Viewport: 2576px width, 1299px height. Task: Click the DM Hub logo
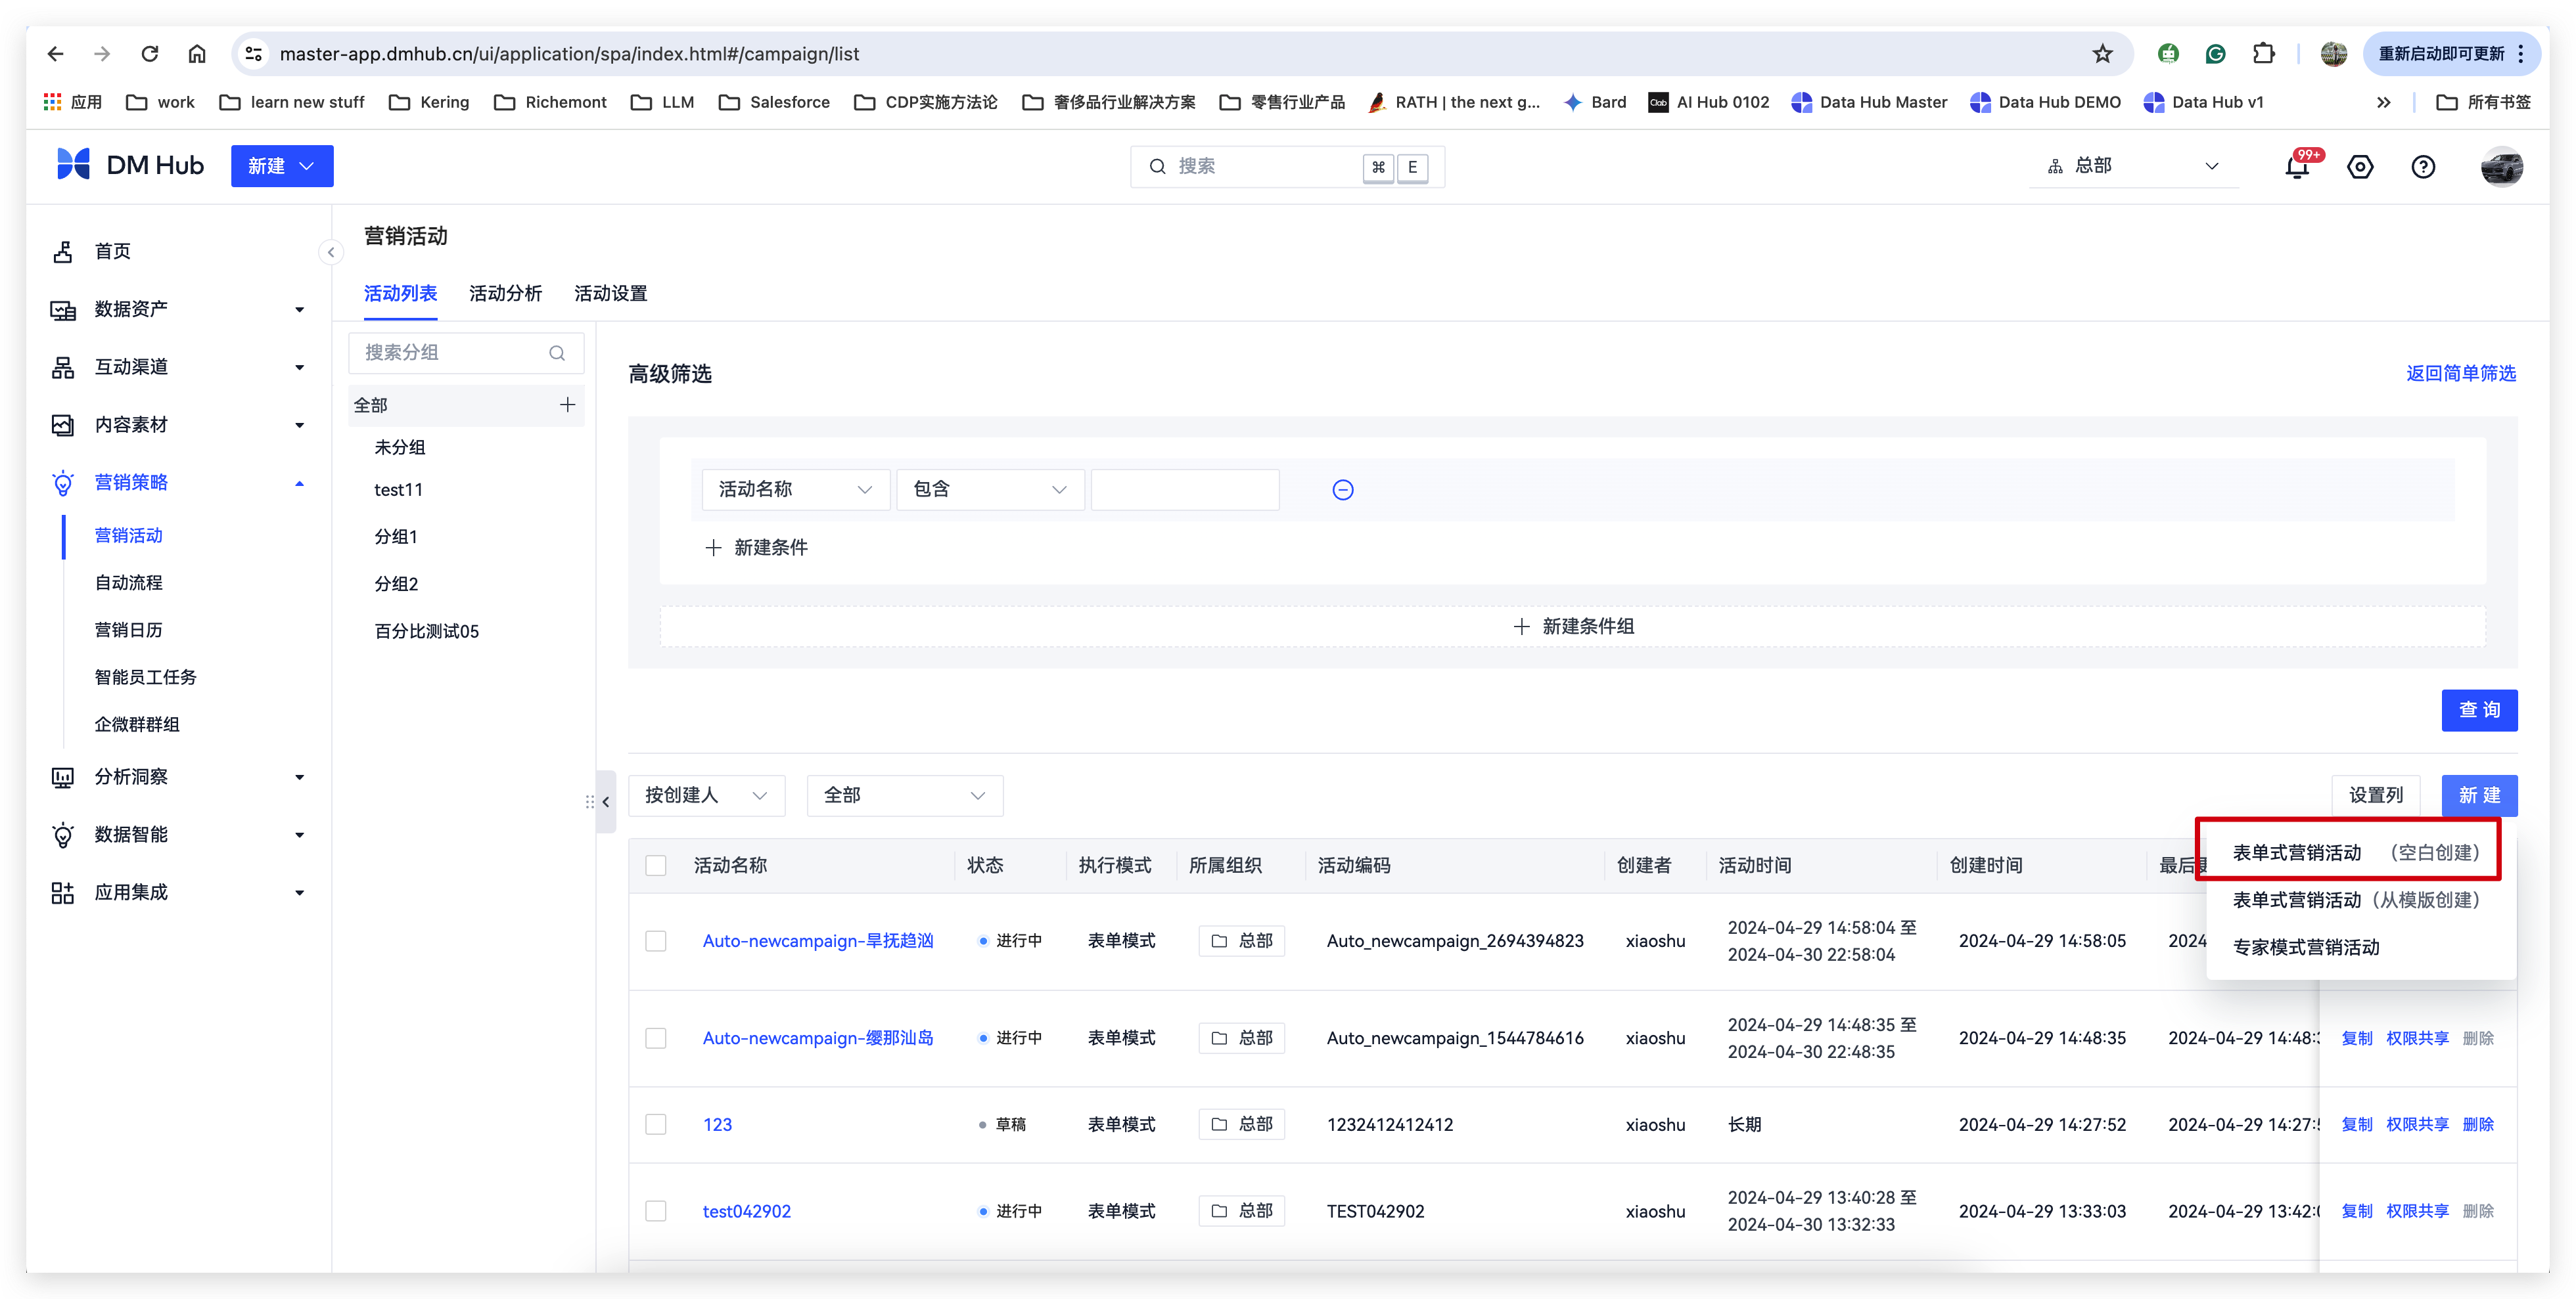point(130,165)
